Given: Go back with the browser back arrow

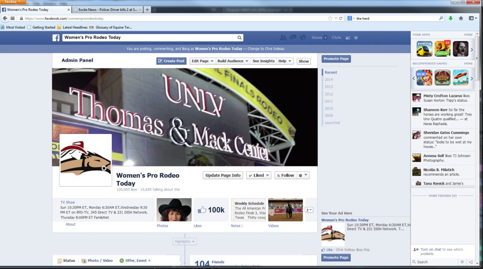Looking at the screenshot, I should (5, 18).
